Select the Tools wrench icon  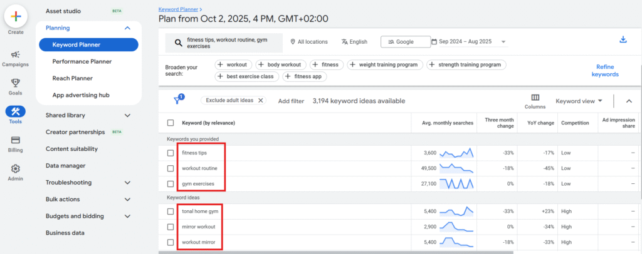[16, 111]
